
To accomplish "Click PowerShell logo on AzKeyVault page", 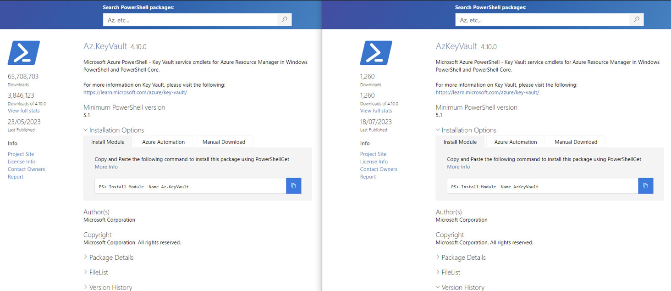I will point(376,53).
